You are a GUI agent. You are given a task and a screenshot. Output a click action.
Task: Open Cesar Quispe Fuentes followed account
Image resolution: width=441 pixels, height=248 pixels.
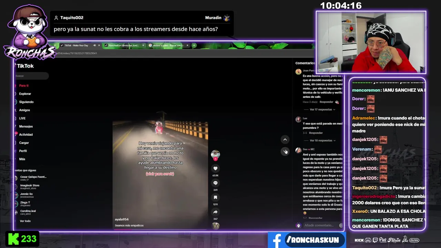tap(30, 178)
